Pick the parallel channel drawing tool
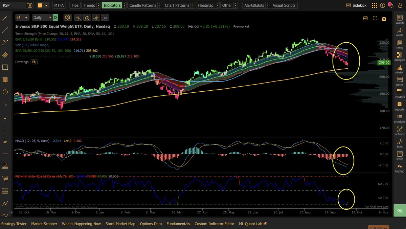This screenshot has height=229, width=406. tap(5, 55)
